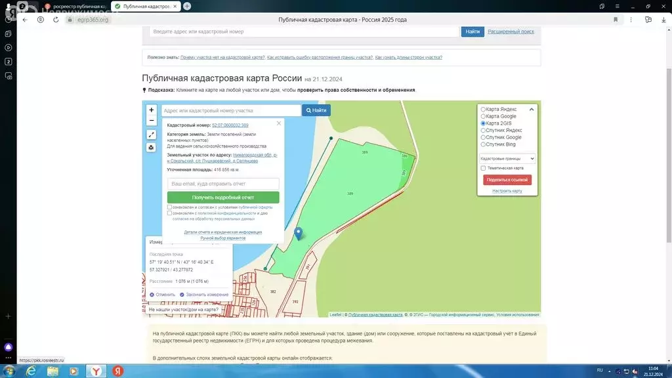Screen dimensions: 672x378
Task: Click the blue Найти button on the map
Action: (x=316, y=110)
